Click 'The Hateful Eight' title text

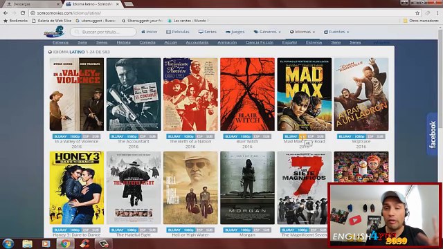click(134, 235)
